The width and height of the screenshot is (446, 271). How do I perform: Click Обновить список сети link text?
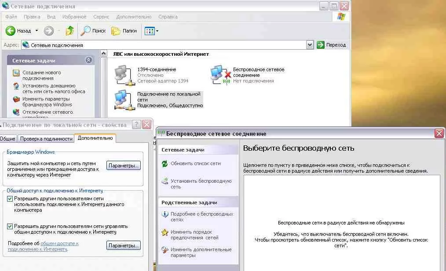[195, 164]
